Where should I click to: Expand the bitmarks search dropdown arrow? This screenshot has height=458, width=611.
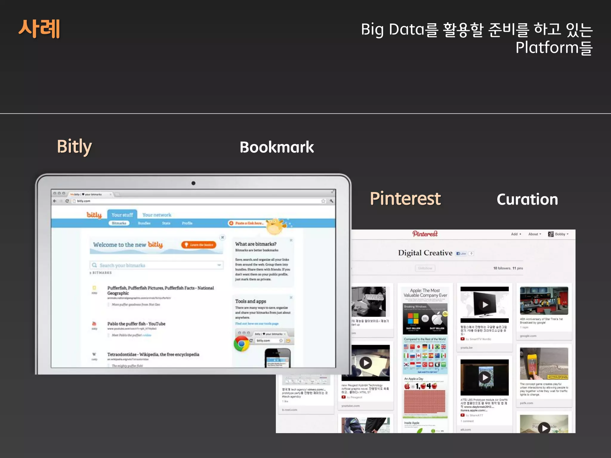(x=219, y=265)
